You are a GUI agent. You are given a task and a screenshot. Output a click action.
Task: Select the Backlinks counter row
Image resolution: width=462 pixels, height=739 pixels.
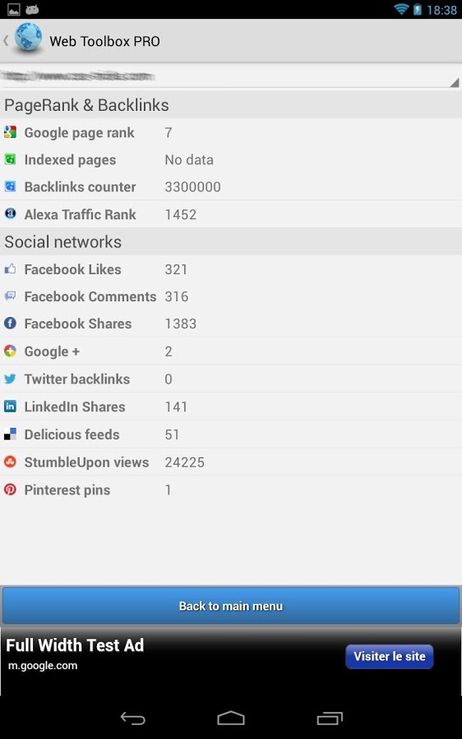(231, 186)
